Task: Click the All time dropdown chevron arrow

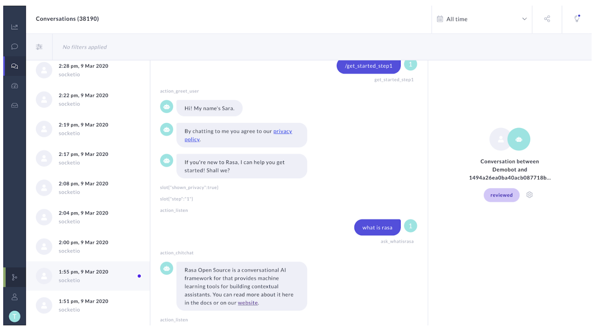Action: [x=524, y=19]
